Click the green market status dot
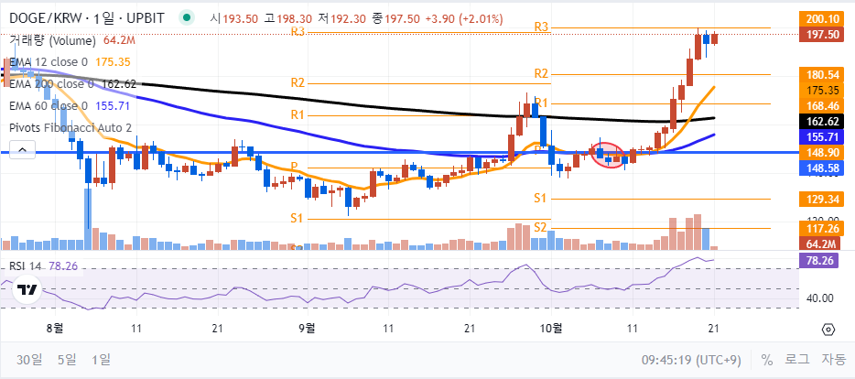The height and width of the screenshot is (379, 855). pyautogui.click(x=187, y=18)
